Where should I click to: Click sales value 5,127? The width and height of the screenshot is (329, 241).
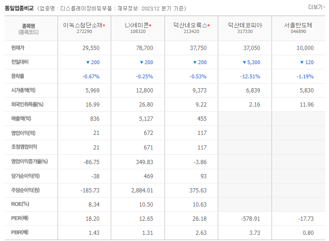[146, 119]
